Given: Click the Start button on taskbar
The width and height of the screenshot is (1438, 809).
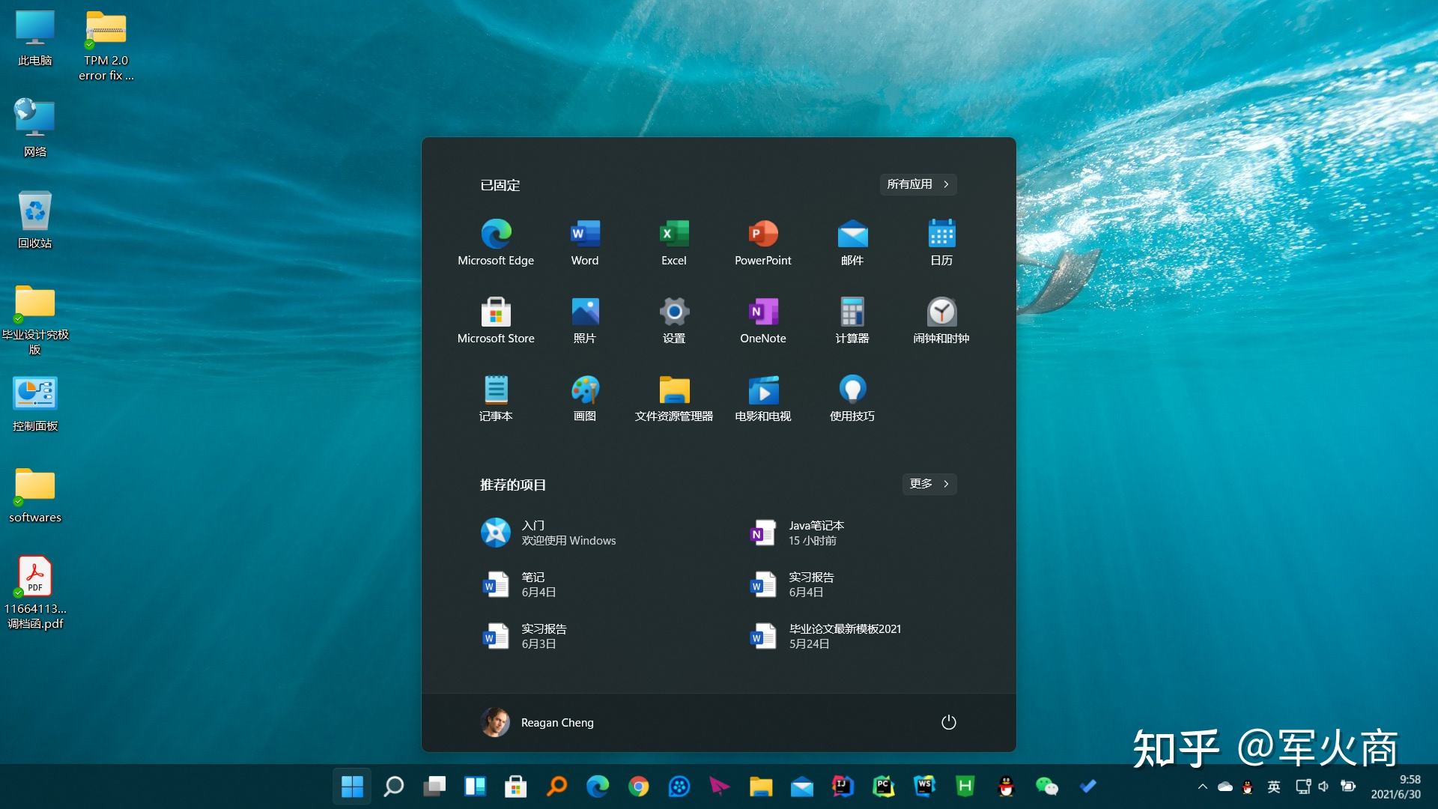Looking at the screenshot, I should point(352,787).
